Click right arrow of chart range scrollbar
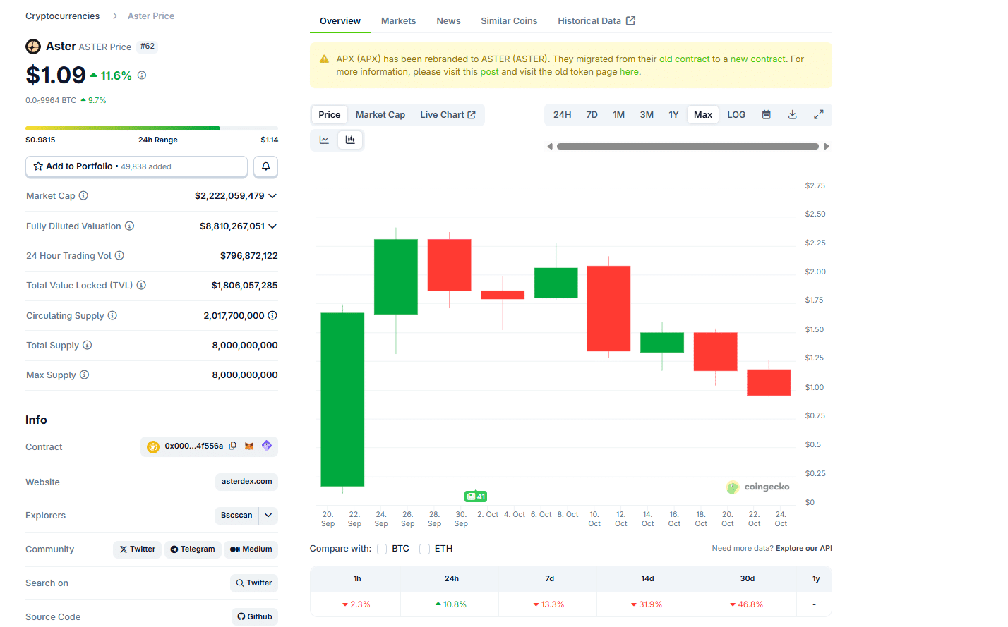This screenshot has width=1008, height=627. (x=826, y=147)
